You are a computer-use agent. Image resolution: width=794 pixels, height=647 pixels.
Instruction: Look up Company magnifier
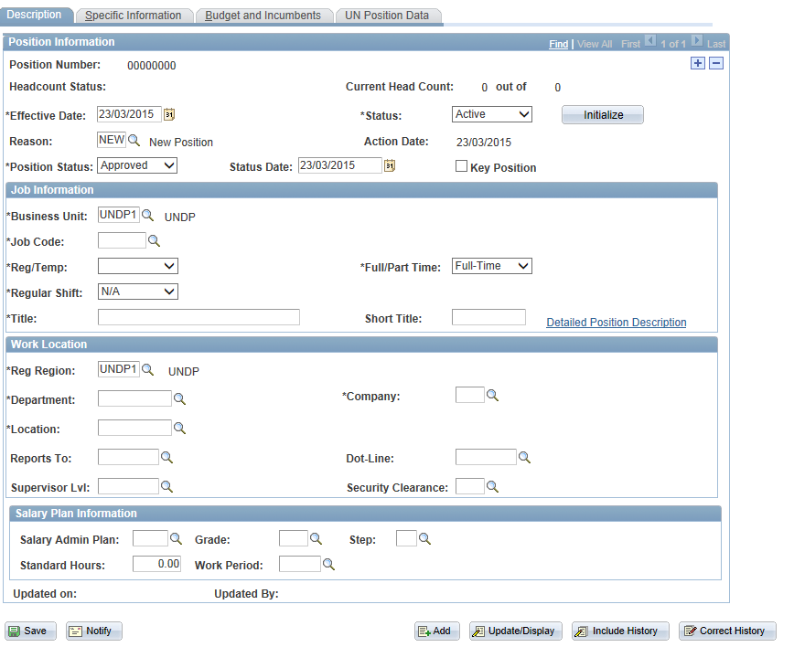tap(493, 396)
